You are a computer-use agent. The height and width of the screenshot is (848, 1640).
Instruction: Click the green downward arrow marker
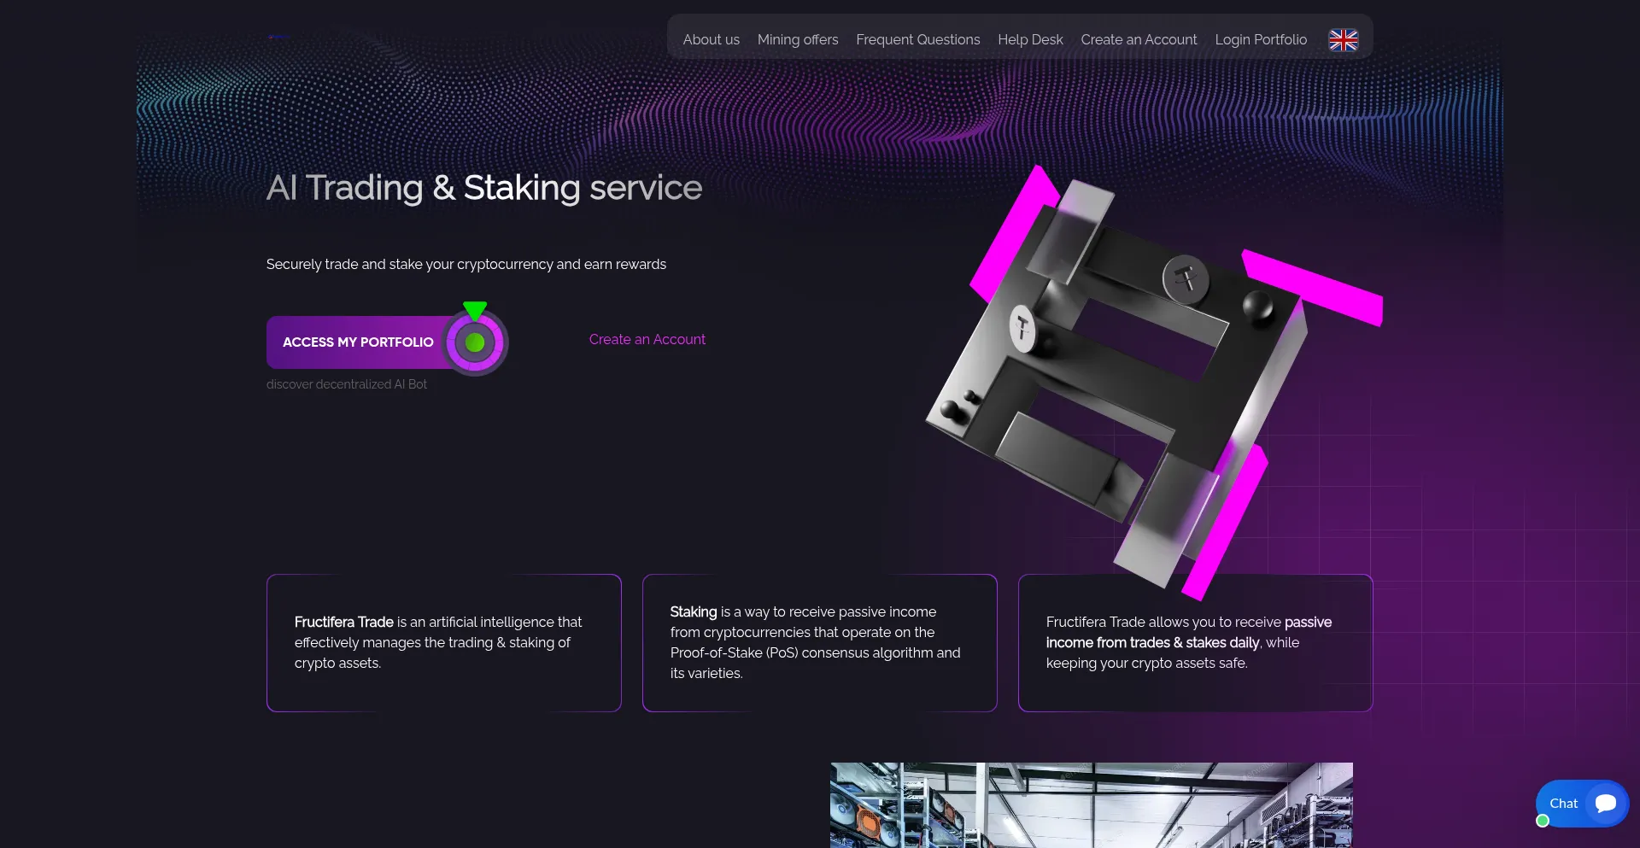[475, 310]
